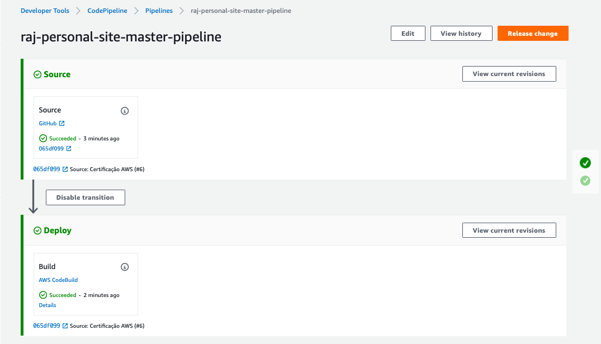Select Succeeded status text in Build card

click(x=63, y=295)
